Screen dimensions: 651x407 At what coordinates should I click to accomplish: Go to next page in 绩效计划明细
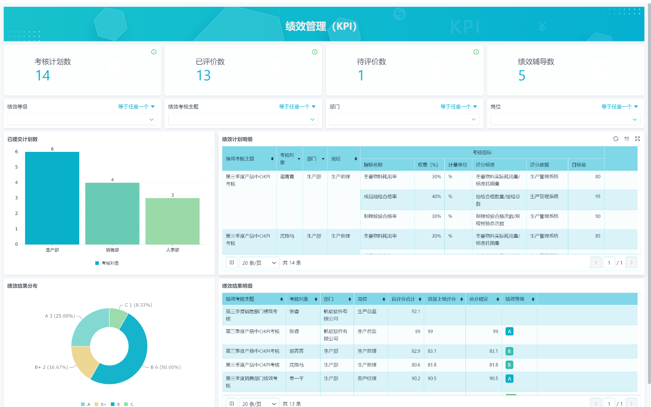click(x=631, y=263)
